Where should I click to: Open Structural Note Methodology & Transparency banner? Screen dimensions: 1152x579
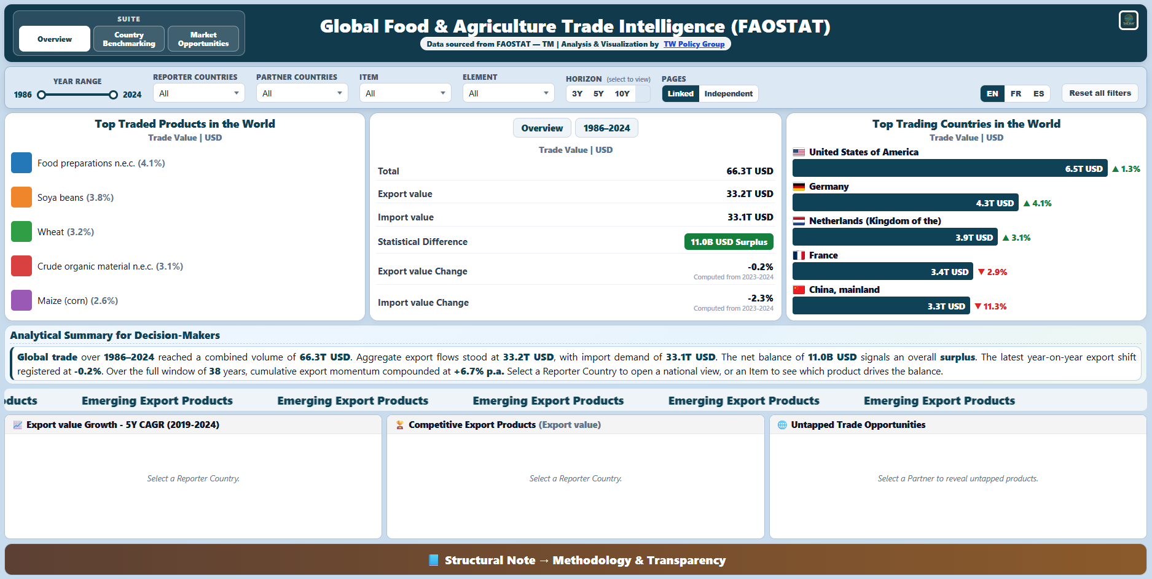[x=576, y=560]
